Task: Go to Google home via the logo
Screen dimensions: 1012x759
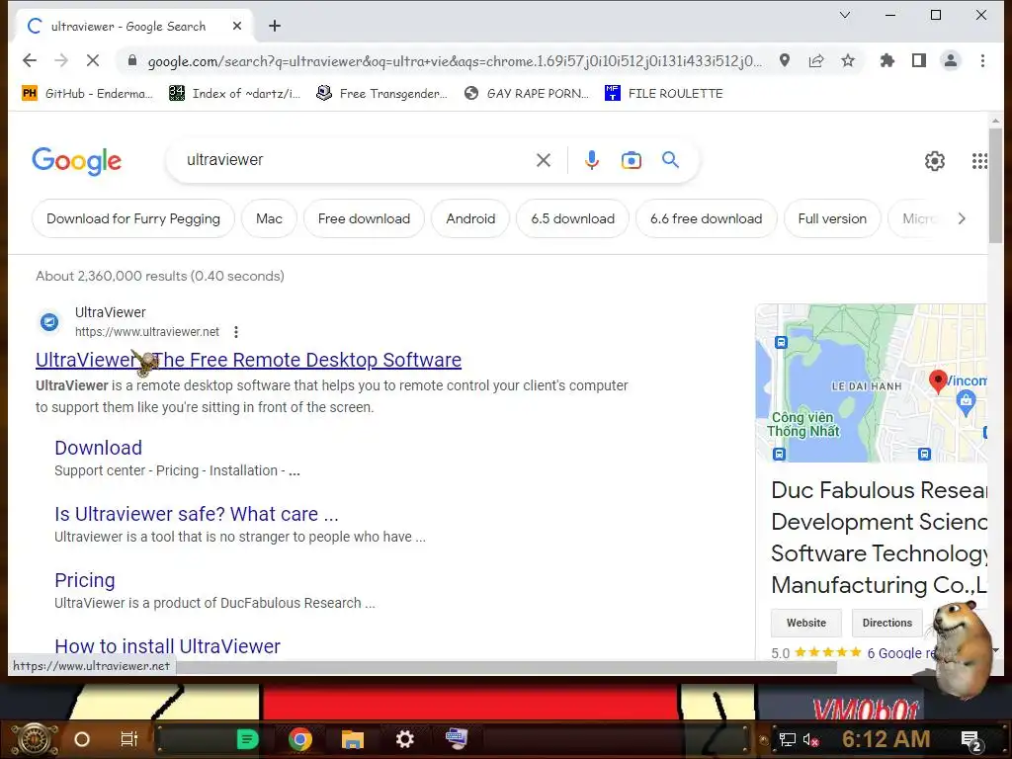Action: coord(76,161)
